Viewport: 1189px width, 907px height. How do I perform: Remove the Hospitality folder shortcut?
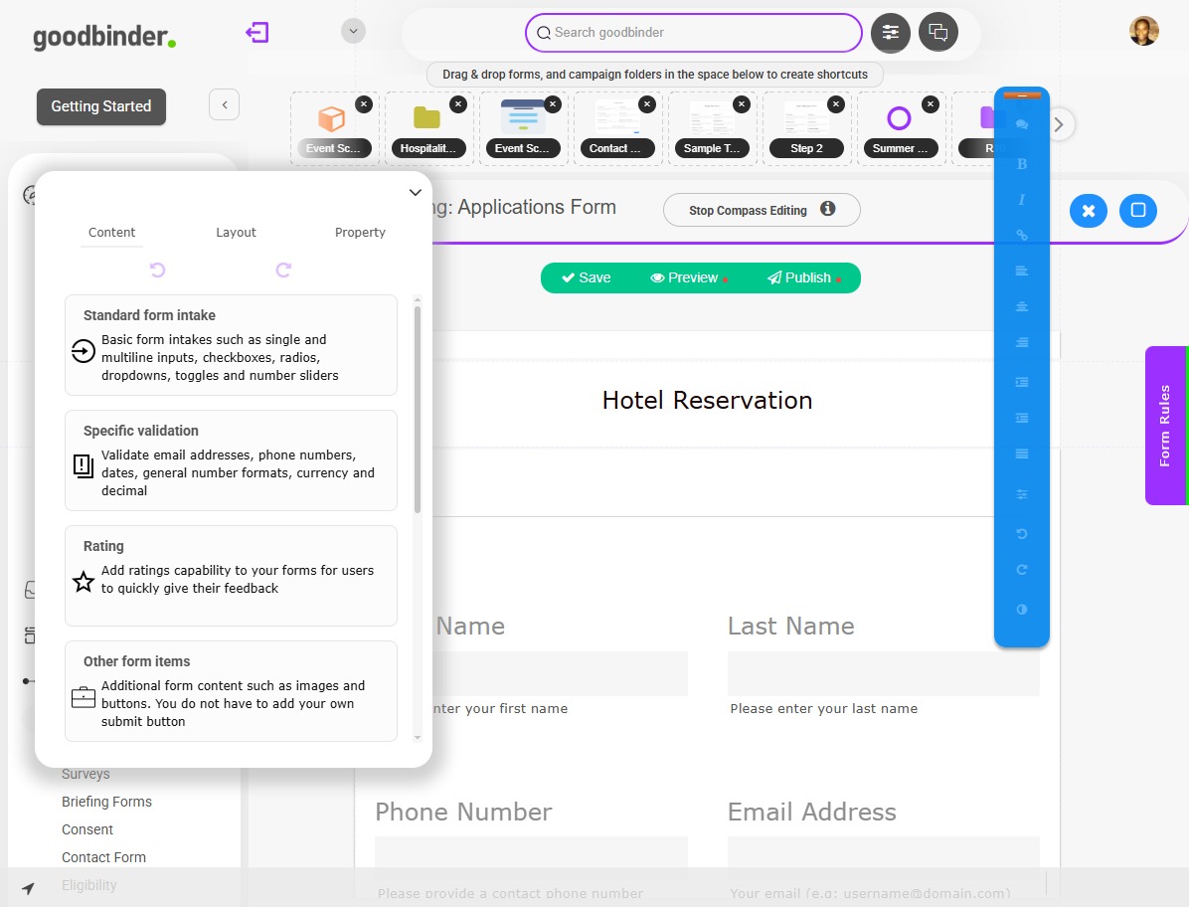point(457,104)
